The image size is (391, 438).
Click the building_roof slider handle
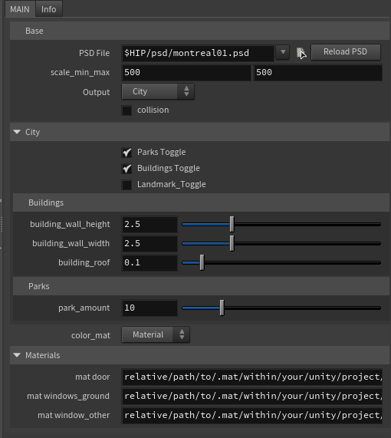[x=202, y=262]
